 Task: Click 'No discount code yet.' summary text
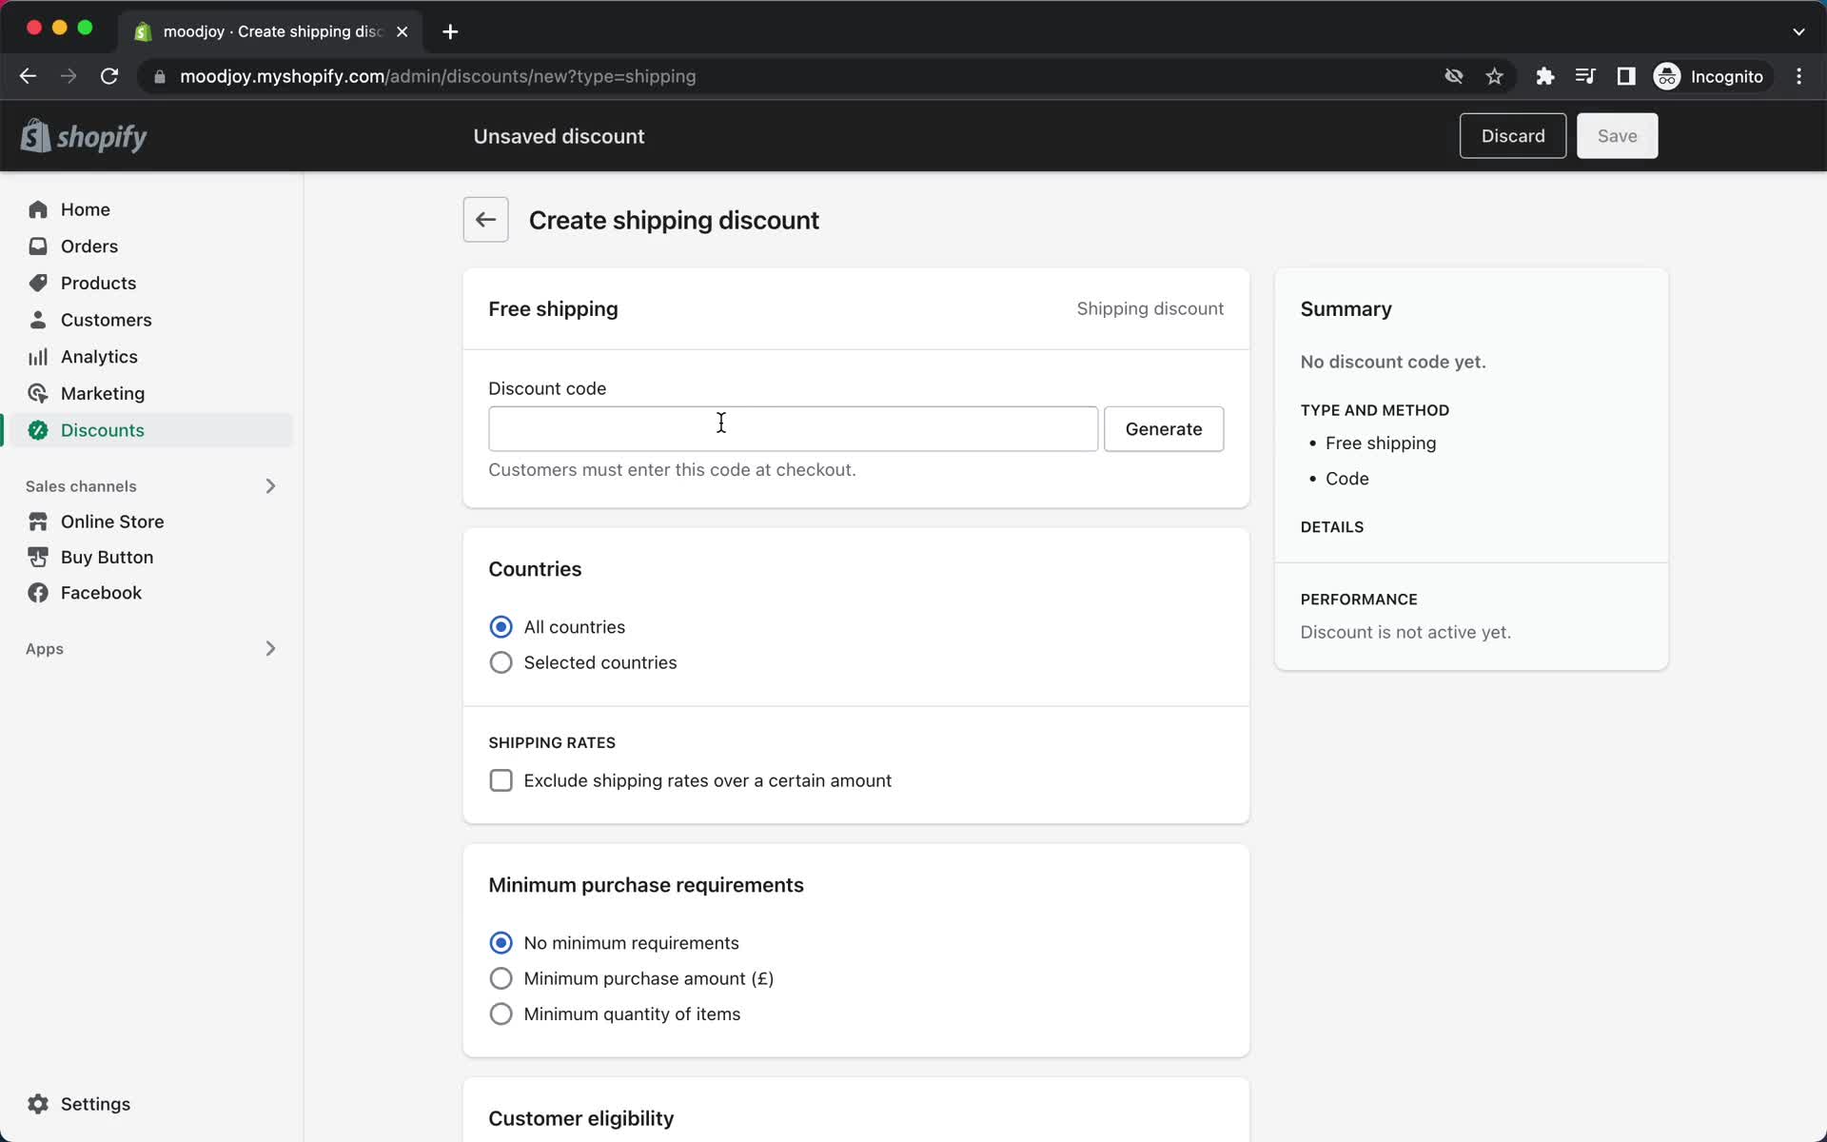click(x=1392, y=362)
